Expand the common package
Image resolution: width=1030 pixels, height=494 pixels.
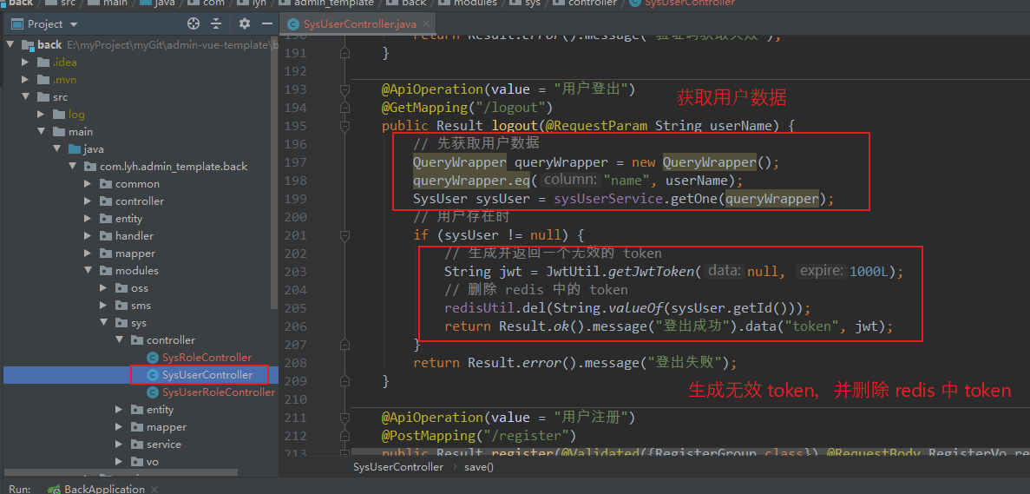(88, 183)
